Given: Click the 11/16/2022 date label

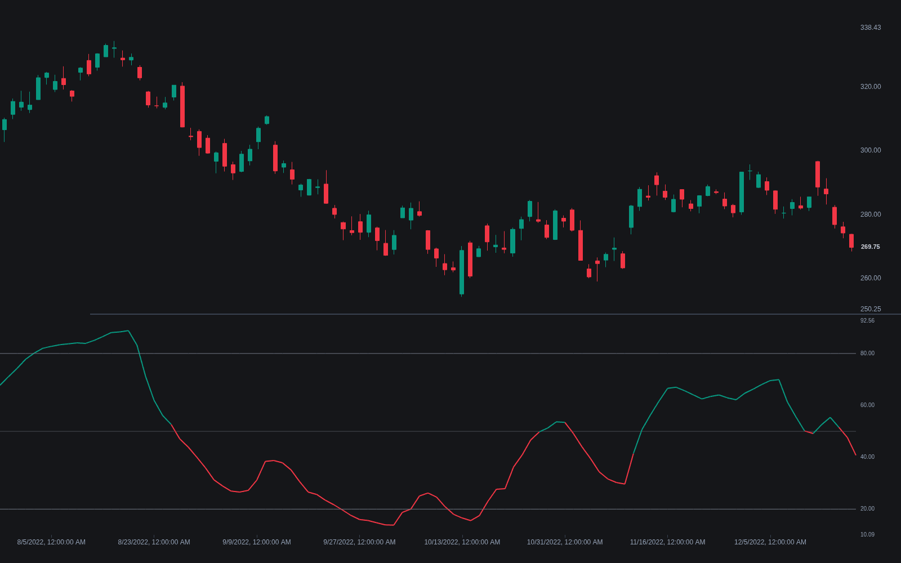Looking at the screenshot, I should pyautogui.click(x=667, y=542).
